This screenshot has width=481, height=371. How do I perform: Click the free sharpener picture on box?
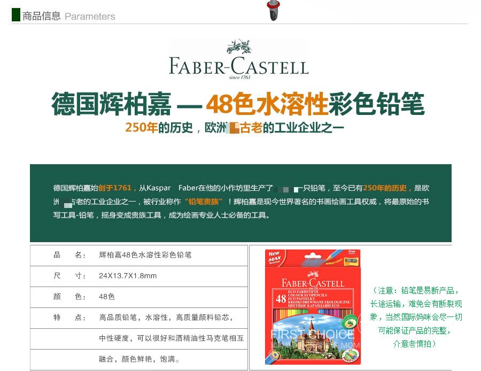(x=350, y=258)
